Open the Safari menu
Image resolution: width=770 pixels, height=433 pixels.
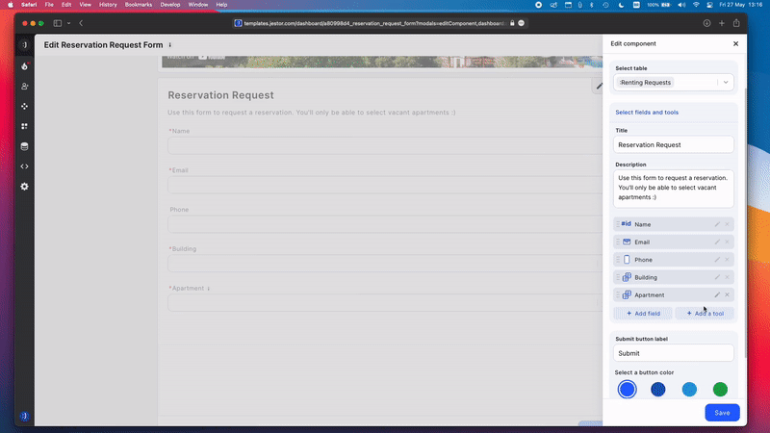[29, 5]
